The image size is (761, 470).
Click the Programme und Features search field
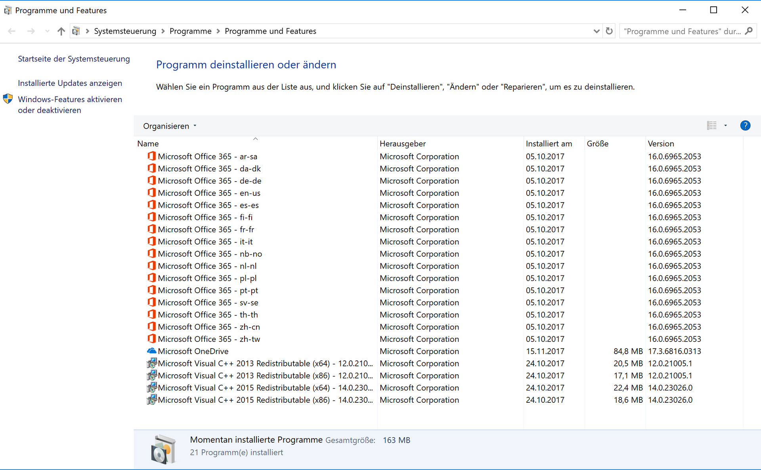(x=682, y=31)
